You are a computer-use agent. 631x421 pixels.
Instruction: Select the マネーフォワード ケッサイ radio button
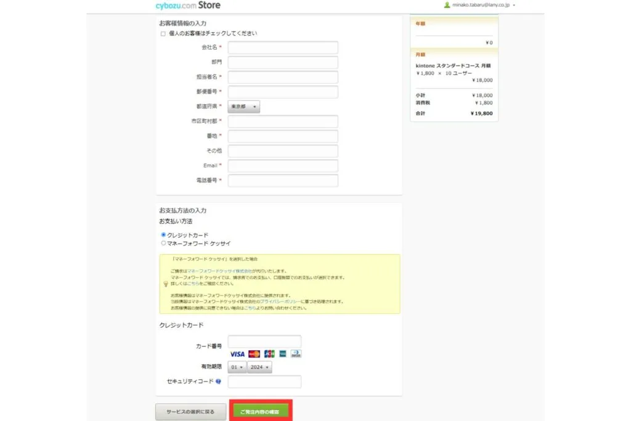click(163, 243)
